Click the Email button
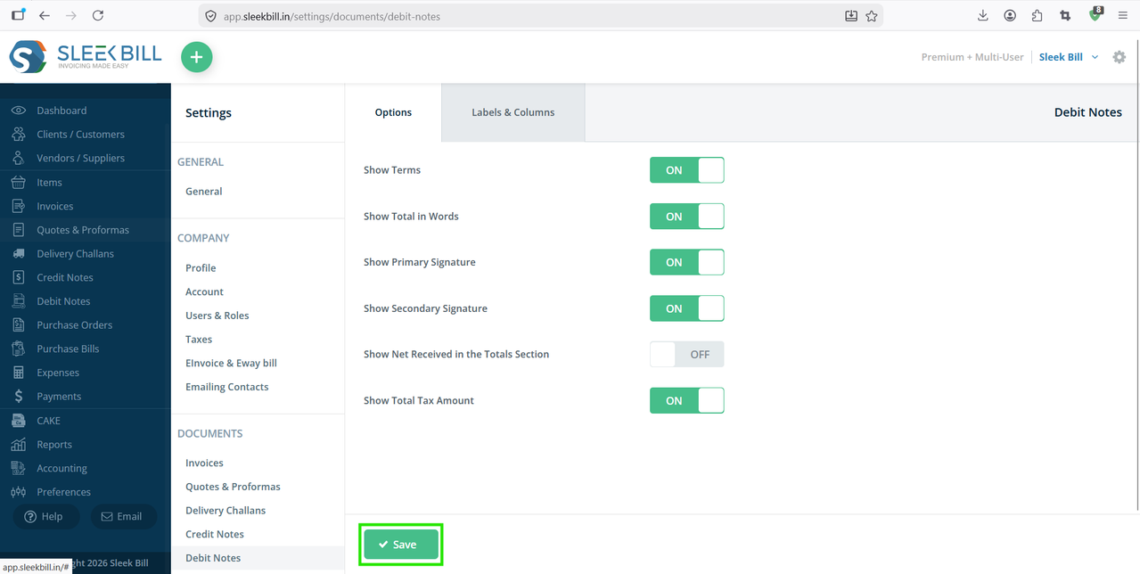The image size is (1140, 574). (124, 517)
